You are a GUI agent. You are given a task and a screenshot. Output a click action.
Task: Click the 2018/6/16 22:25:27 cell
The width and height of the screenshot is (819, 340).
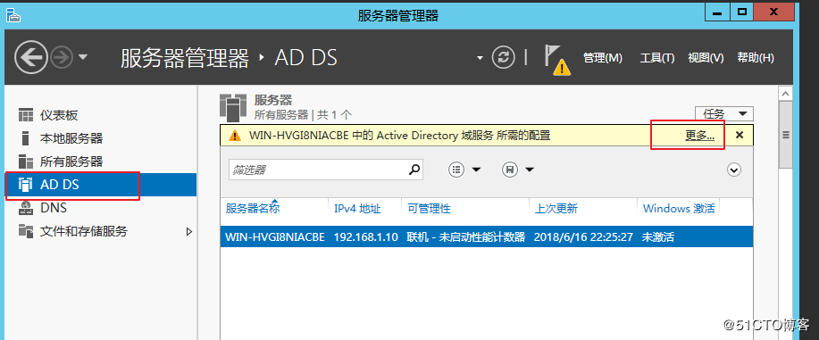coord(583,237)
